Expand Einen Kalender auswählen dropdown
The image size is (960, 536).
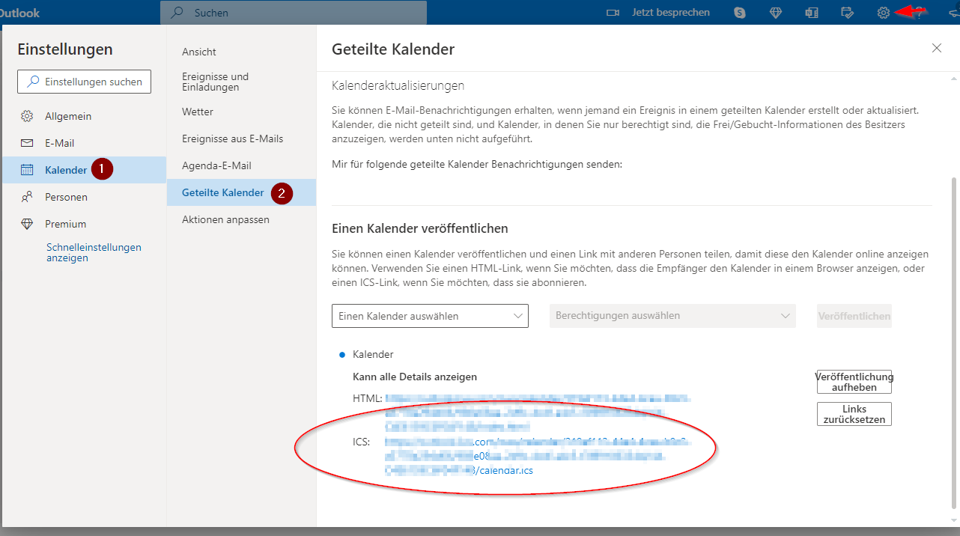430,316
